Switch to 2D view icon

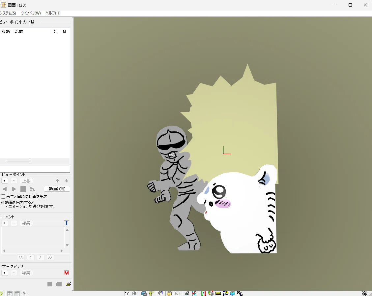click(10, 293)
